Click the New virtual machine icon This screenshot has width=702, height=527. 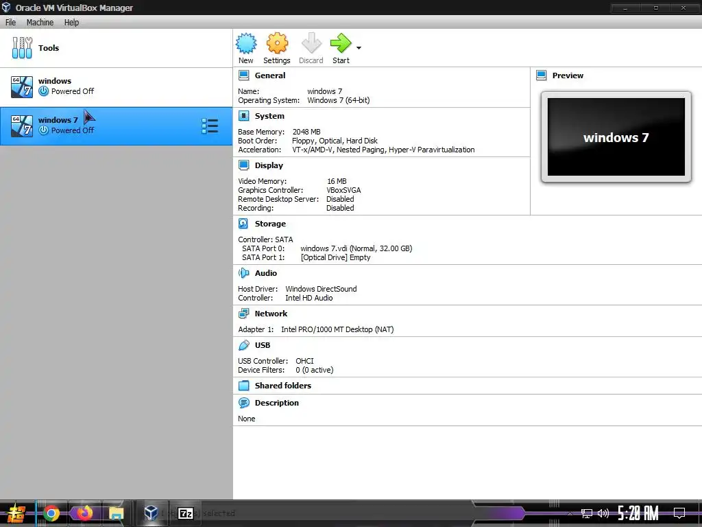[x=246, y=43]
